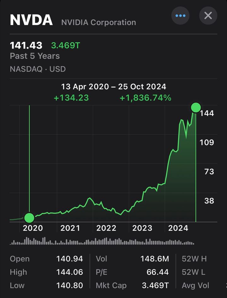Tap the 52W H label
Viewport: 227px width, 298px height.
coord(194,259)
